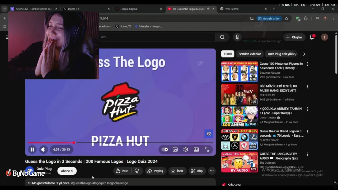Open Guess 100 Historical Figures thumbnail
This screenshot has width=338, height=190.
click(x=240, y=72)
